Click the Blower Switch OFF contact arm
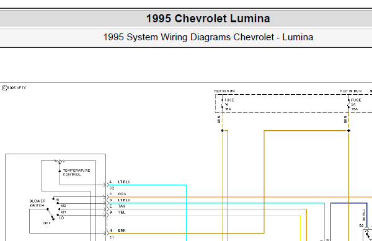The image size is (372, 241). (50, 214)
